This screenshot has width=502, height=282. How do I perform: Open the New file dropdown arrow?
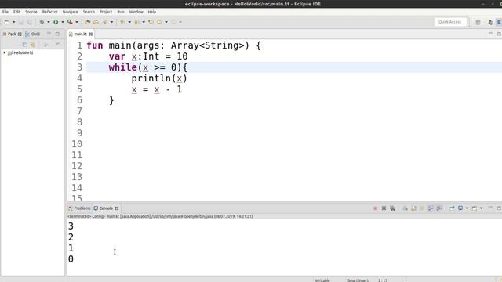pyautogui.click(x=14, y=22)
